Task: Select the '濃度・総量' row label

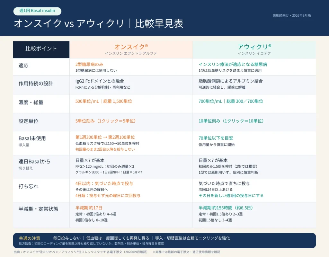Action: point(31,102)
